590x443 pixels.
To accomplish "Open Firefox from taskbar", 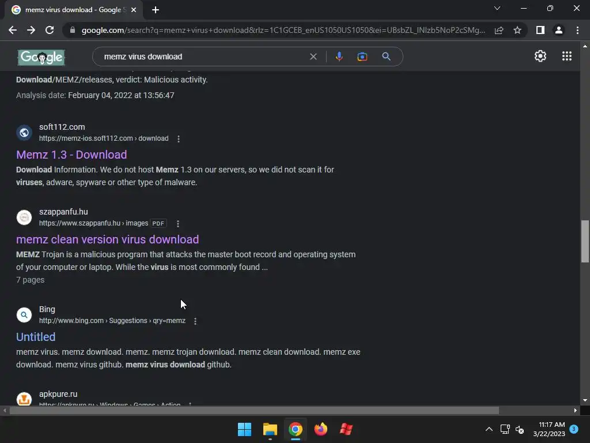I will coord(320,429).
